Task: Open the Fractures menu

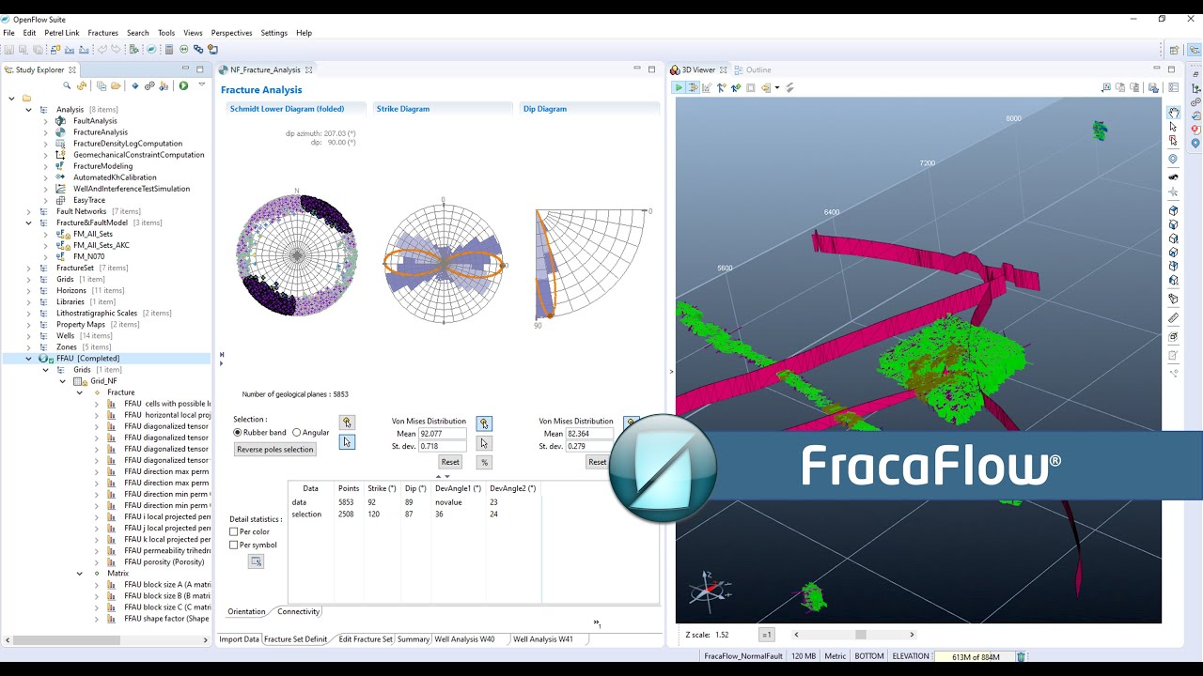Action: tap(103, 33)
